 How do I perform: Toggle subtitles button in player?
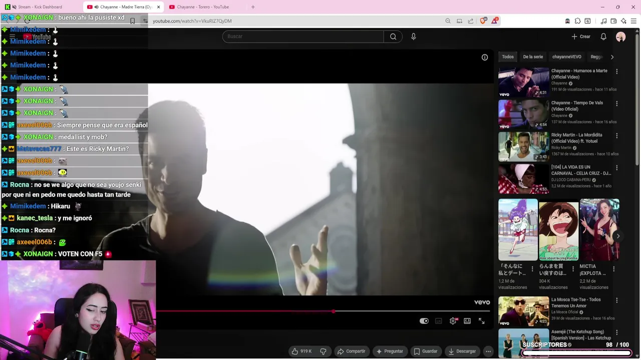[439, 321]
